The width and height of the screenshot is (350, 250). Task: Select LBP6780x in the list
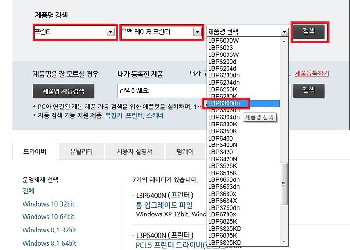point(244,214)
